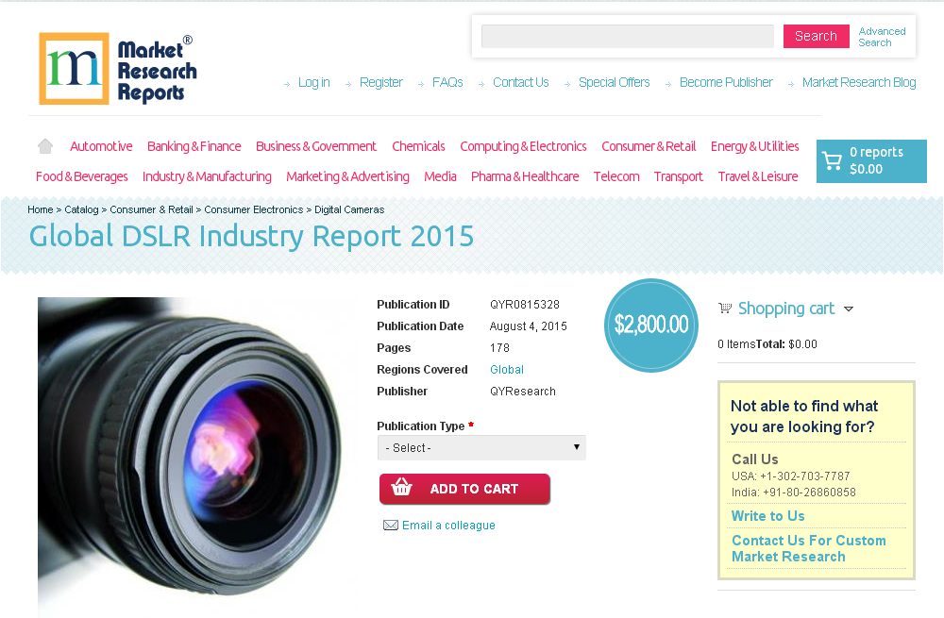Viewport: 944px width, 618px height.
Task: Open Advanced Search link
Action: 882,37
